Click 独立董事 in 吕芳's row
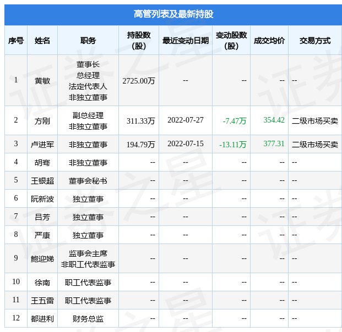Viewport: 342px width, 332px height. click(x=88, y=217)
